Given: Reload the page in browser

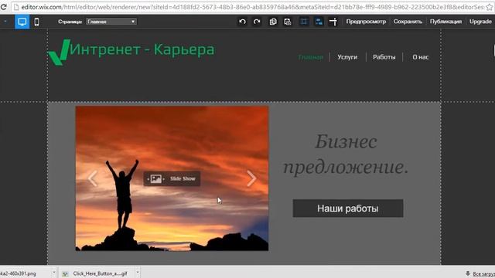Looking at the screenshot, I should (x=3, y=7).
